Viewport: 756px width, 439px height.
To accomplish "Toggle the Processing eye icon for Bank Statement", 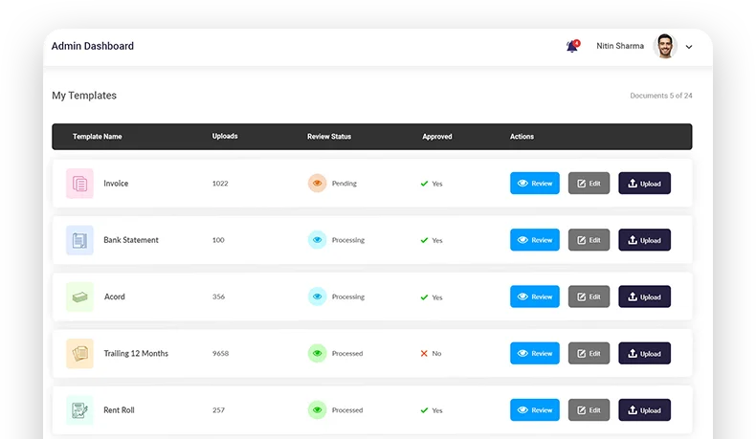I will [x=317, y=240].
